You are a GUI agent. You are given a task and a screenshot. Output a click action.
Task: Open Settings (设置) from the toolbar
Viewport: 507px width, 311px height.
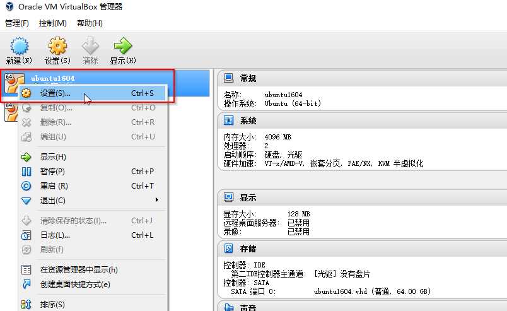(57, 50)
